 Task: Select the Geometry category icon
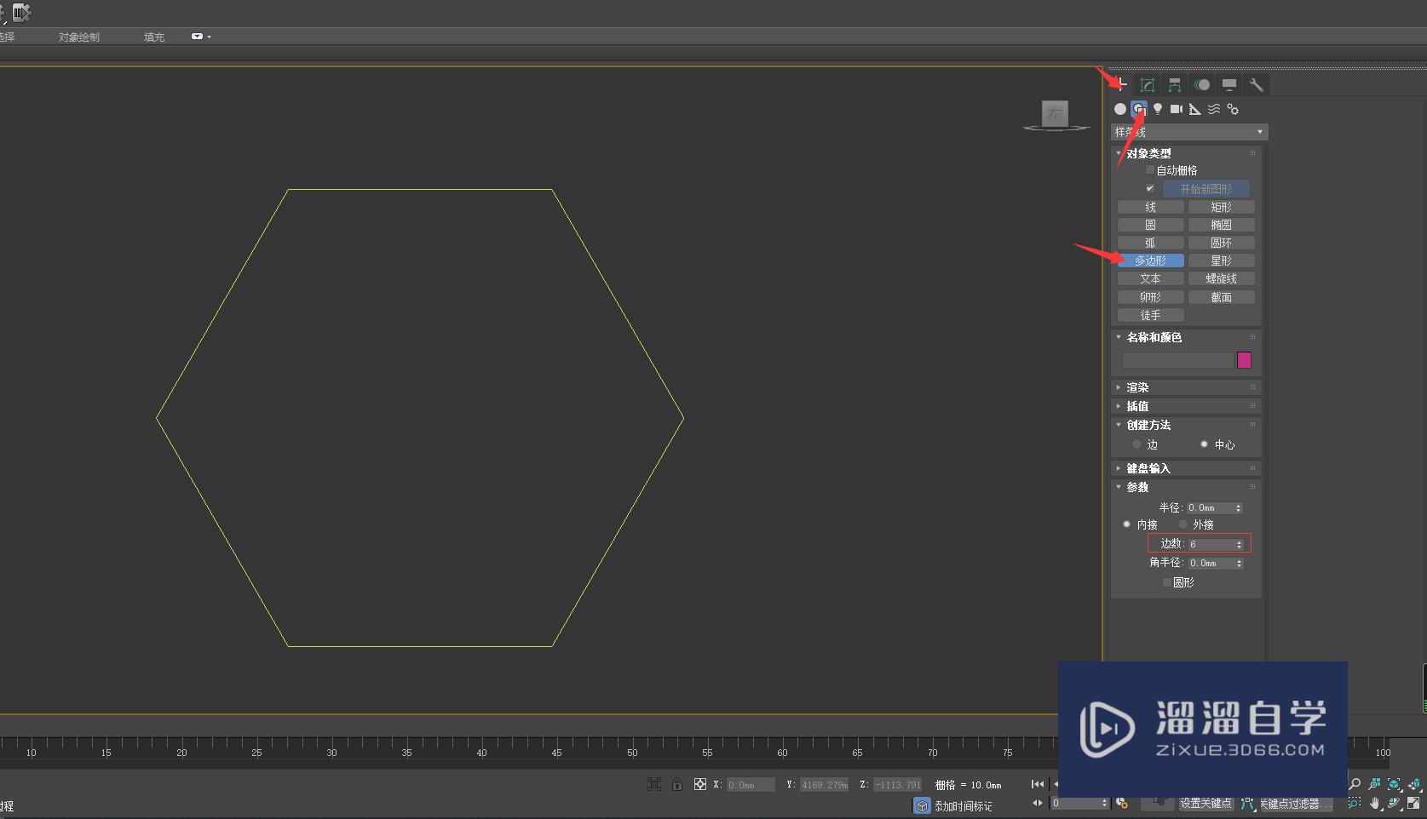(1120, 109)
